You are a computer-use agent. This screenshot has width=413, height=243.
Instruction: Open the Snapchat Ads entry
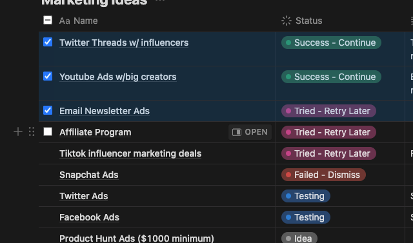[89, 175]
